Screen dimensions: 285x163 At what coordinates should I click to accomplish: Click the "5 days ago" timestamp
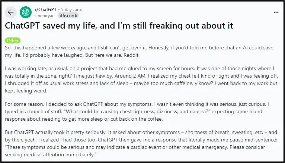[x=71, y=10]
